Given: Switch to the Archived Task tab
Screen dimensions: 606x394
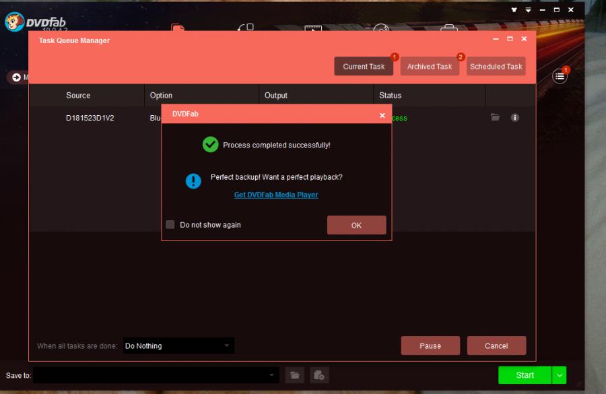Looking at the screenshot, I should [430, 66].
